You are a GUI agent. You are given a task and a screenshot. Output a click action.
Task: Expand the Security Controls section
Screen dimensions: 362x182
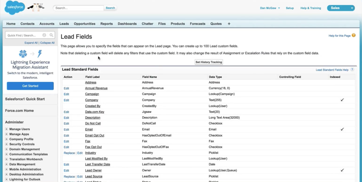[7, 144]
